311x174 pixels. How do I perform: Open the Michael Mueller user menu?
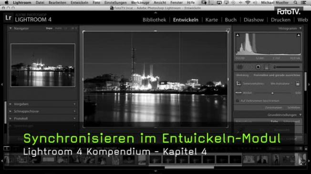(x=275, y=2)
